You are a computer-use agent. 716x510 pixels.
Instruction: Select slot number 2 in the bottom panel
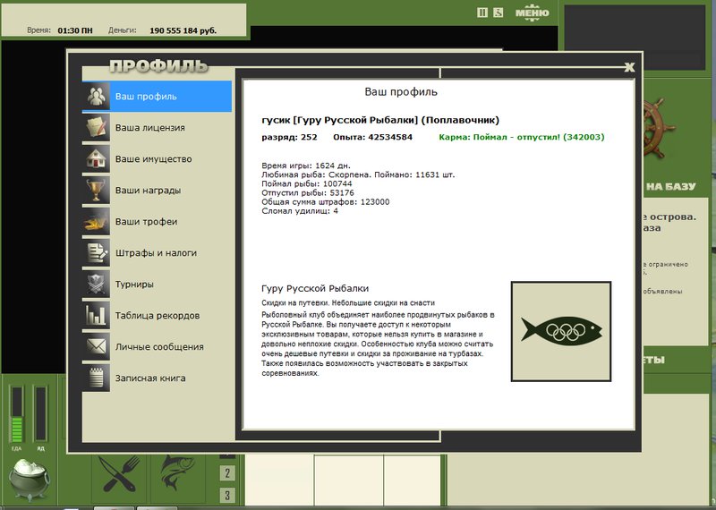(x=227, y=473)
